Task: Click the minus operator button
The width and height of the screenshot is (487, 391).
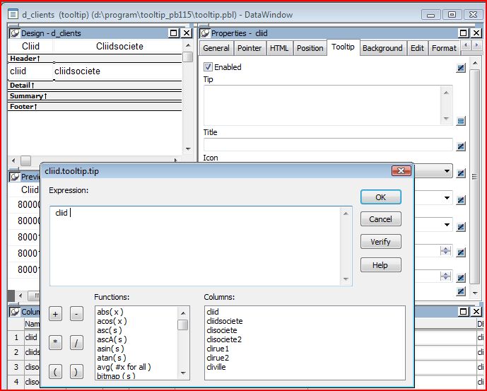Action: (76, 314)
